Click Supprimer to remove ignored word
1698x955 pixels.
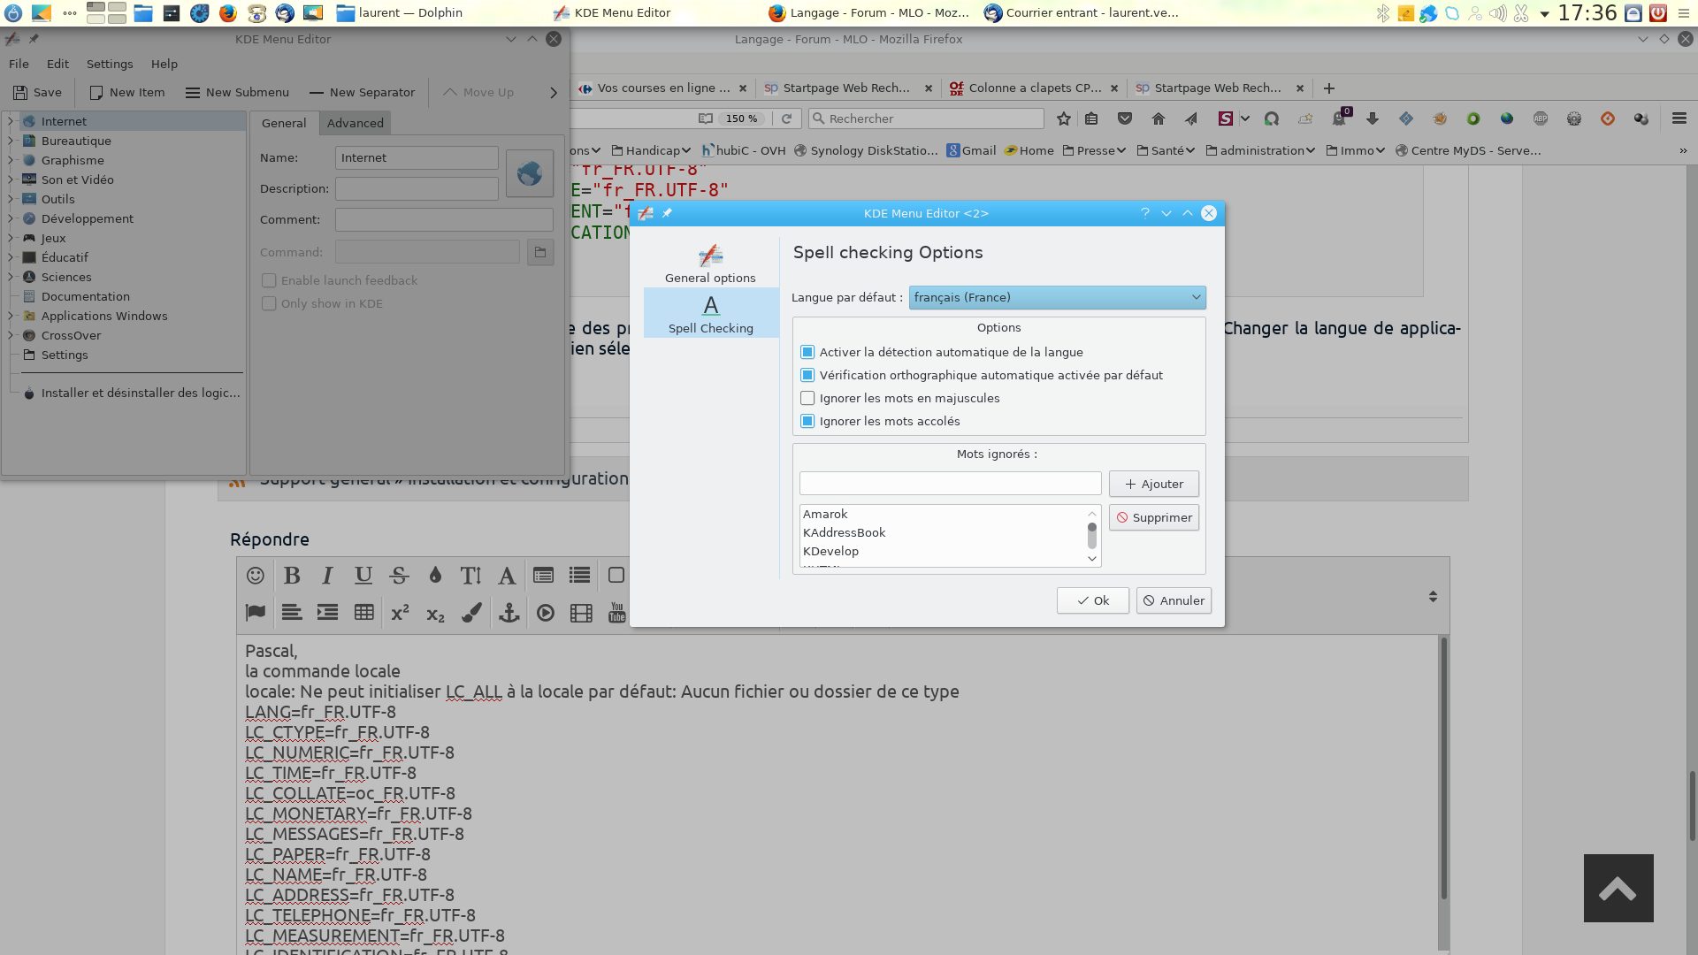(x=1154, y=517)
